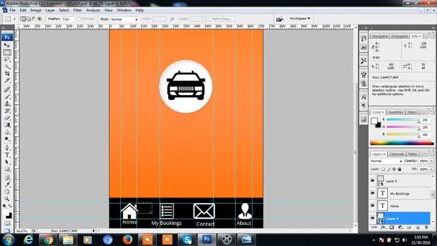Screen dimensions: 437x246
Task: Open Style dropdown in options bar
Action: click(x=124, y=19)
